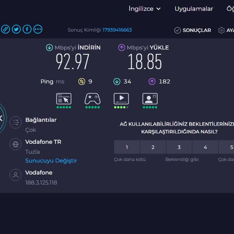This screenshot has height=234, width=234.
Task: Click the checkmark icon next to SONUÇLAR
Action: (177, 30)
